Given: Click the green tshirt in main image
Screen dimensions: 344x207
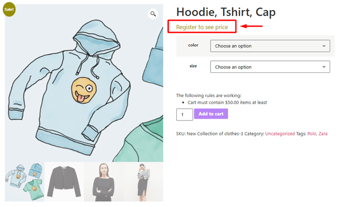Looking at the screenshot, I should (140, 140).
